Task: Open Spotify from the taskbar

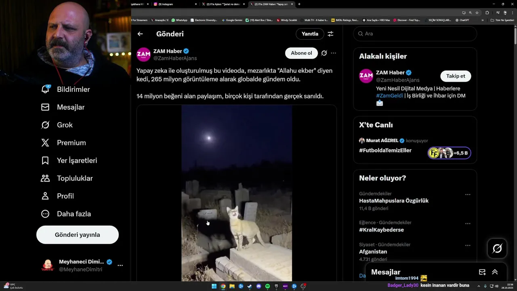Action: click(268, 286)
